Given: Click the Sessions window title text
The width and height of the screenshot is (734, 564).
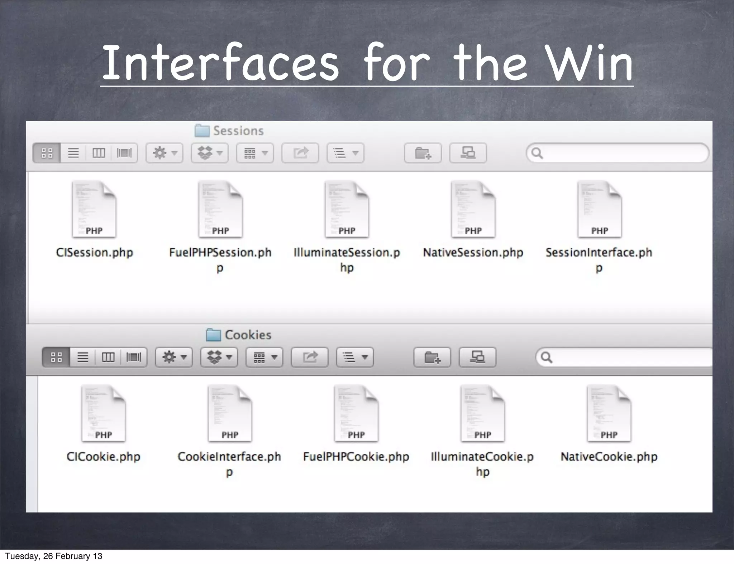Looking at the screenshot, I should coord(238,131).
